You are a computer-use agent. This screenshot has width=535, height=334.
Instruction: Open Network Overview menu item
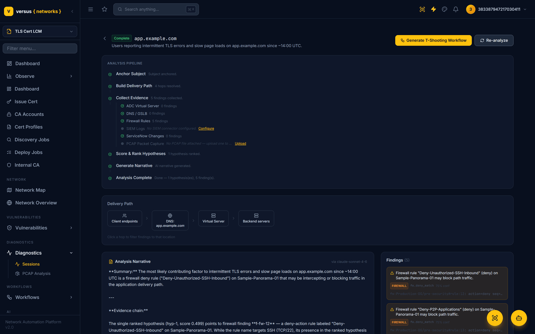point(40,203)
